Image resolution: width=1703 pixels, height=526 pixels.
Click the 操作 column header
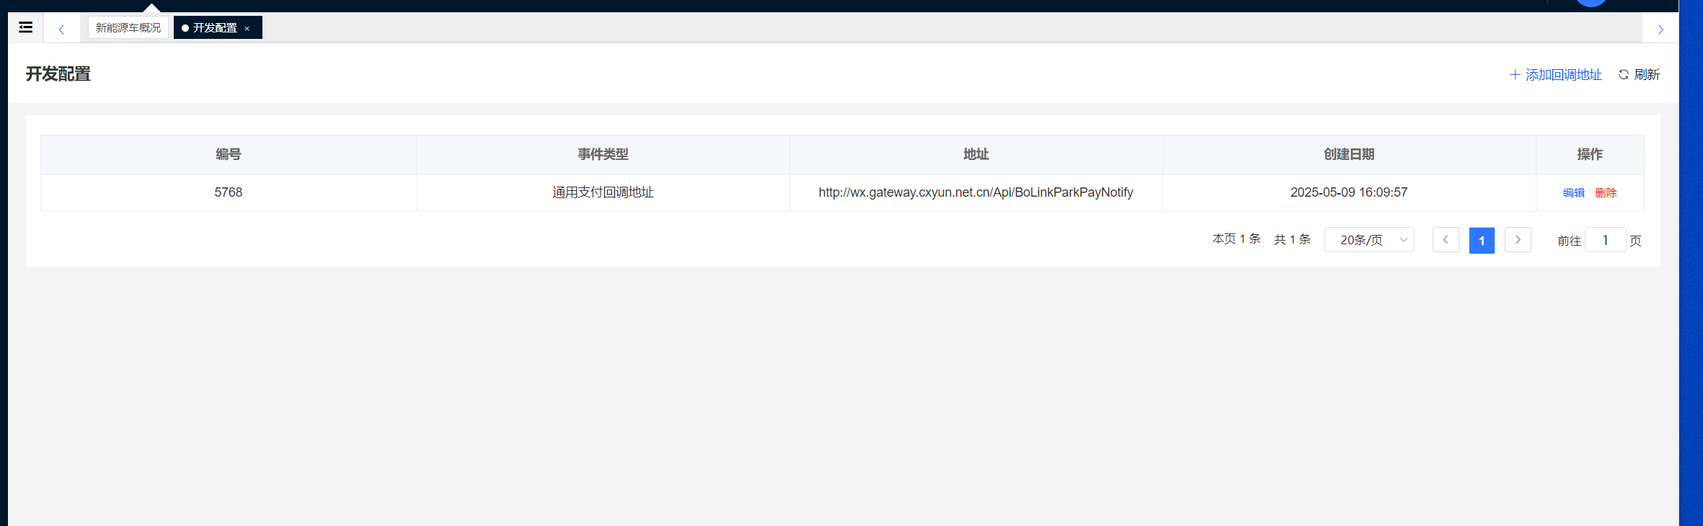[x=1590, y=154]
